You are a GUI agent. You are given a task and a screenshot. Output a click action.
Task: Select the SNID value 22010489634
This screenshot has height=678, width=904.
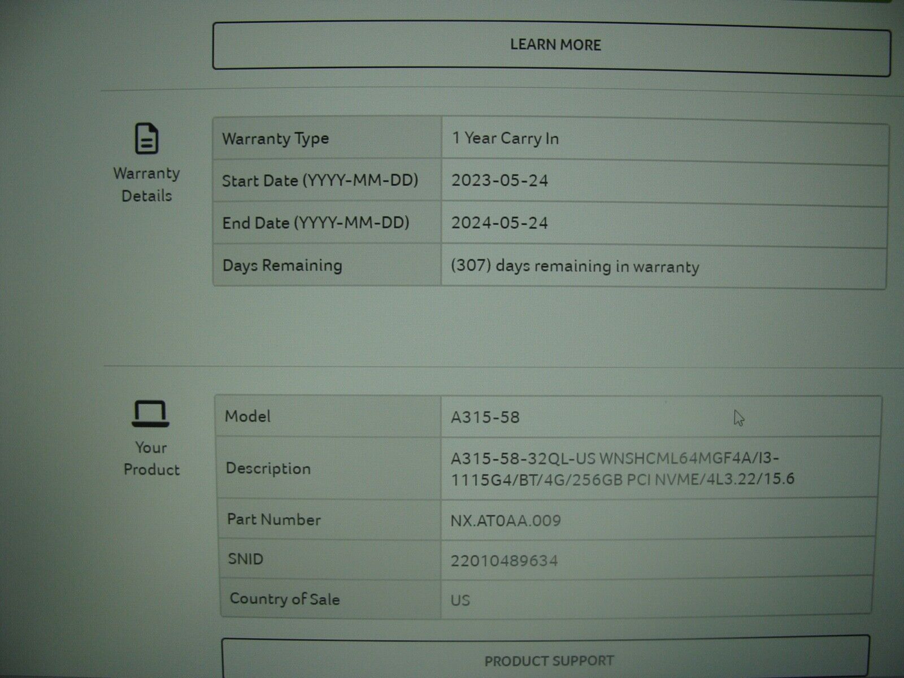click(x=504, y=560)
